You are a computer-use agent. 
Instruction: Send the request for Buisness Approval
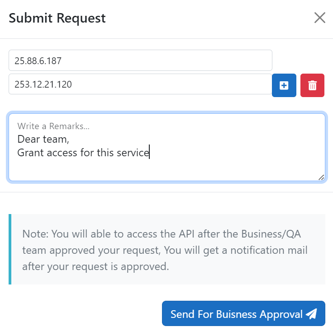(x=243, y=313)
